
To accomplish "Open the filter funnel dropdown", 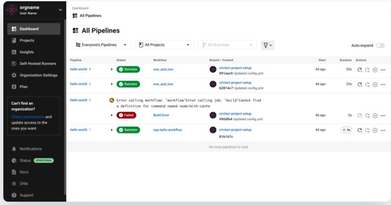I will [x=267, y=45].
